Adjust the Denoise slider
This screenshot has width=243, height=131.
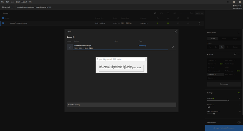(x=208, y=107)
